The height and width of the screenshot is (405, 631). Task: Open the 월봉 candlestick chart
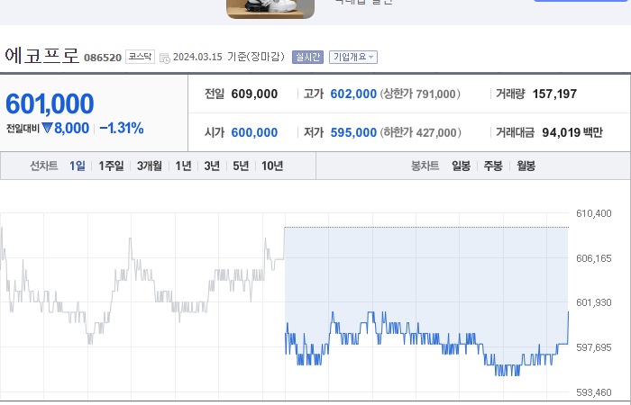click(x=526, y=166)
